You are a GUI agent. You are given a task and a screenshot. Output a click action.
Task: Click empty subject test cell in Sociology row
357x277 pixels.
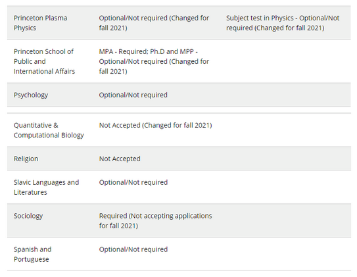point(285,220)
